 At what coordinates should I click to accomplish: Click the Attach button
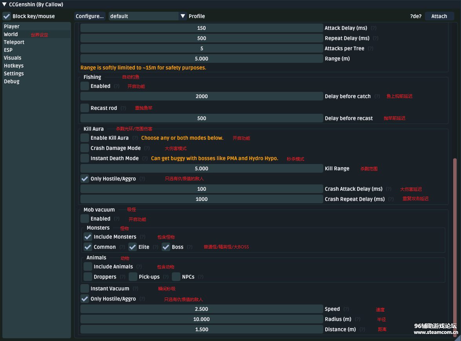(x=439, y=16)
